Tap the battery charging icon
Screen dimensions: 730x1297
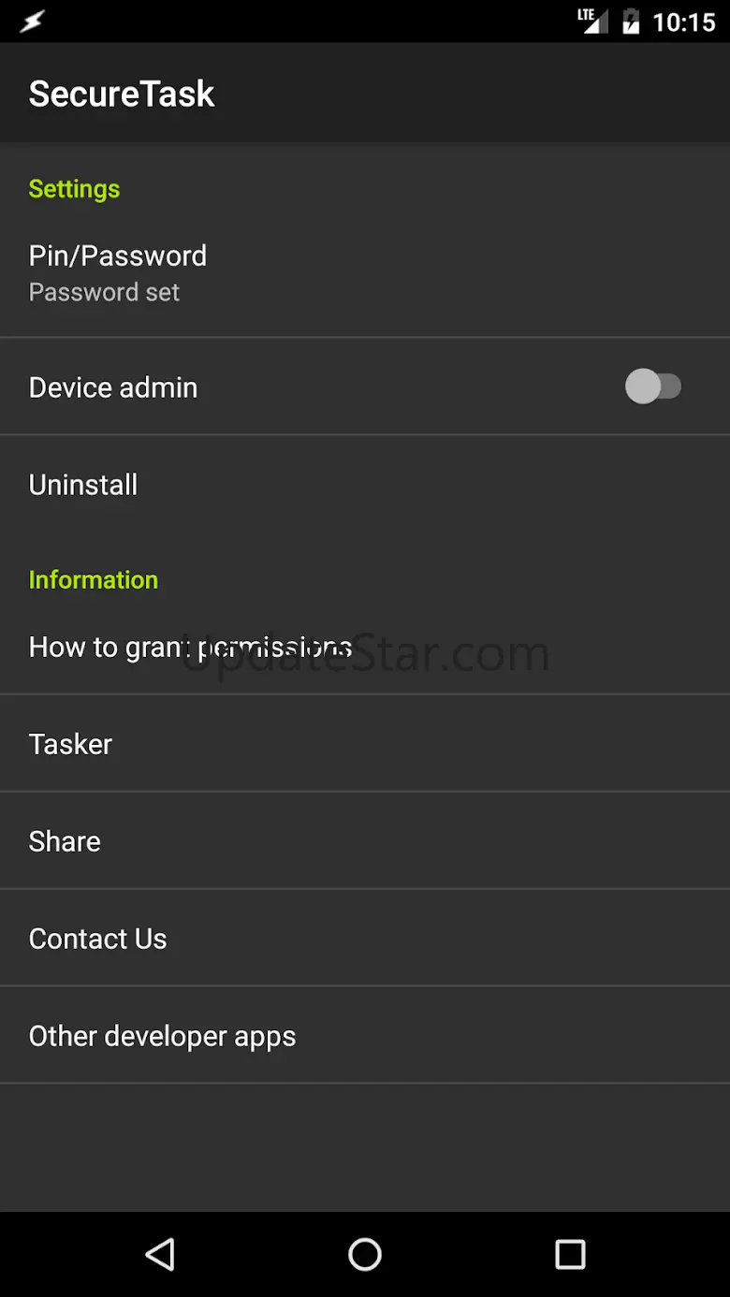click(x=631, y=21)
